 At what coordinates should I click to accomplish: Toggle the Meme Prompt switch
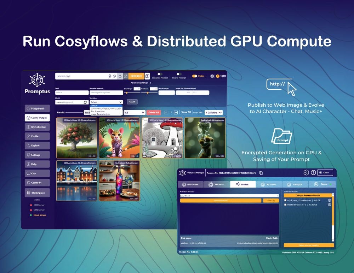tap(179, 74)
